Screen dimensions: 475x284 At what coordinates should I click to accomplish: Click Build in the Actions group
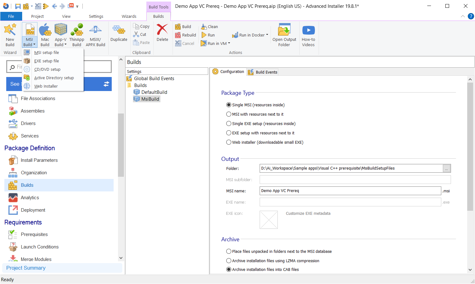pyautogui.click(x=183, y=27)
